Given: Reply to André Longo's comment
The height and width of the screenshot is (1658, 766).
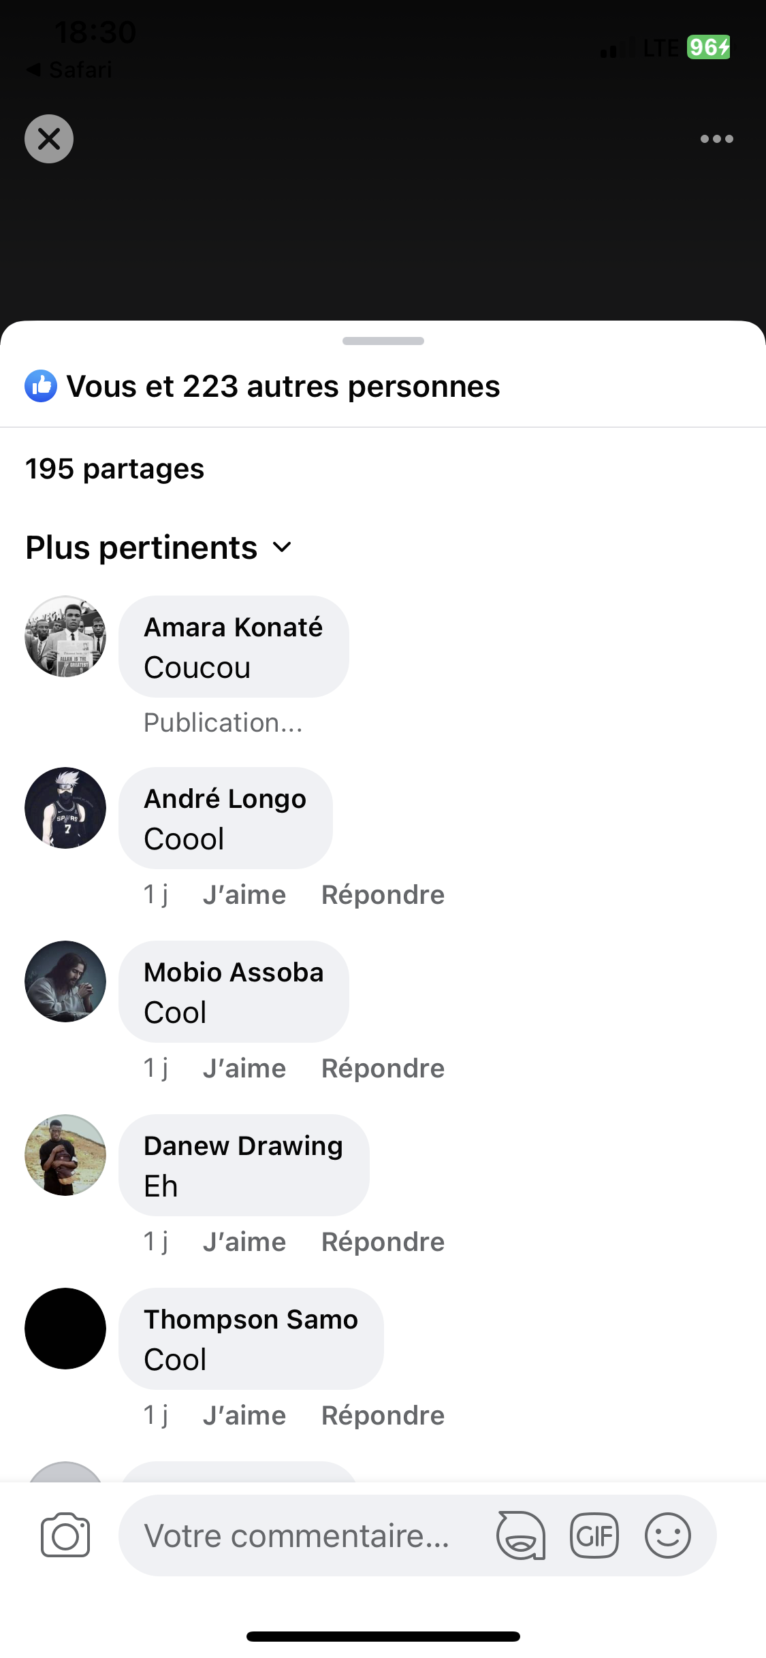Looking at the screenshot, I should click(x=383, y=895).
